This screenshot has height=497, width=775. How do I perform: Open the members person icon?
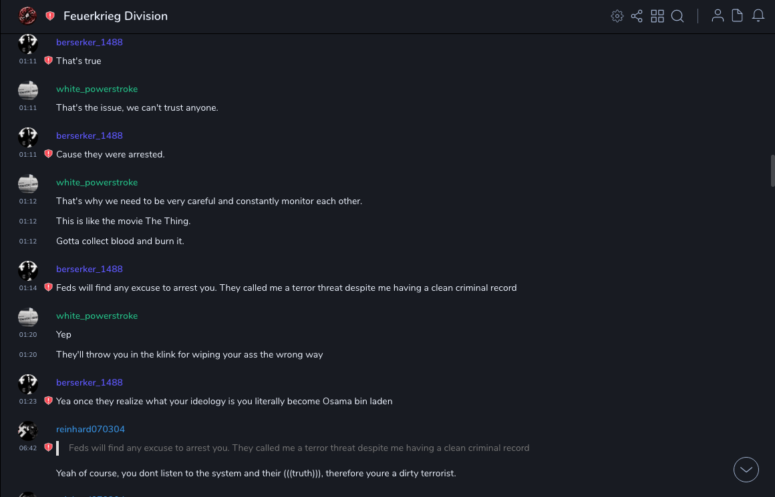718,16
